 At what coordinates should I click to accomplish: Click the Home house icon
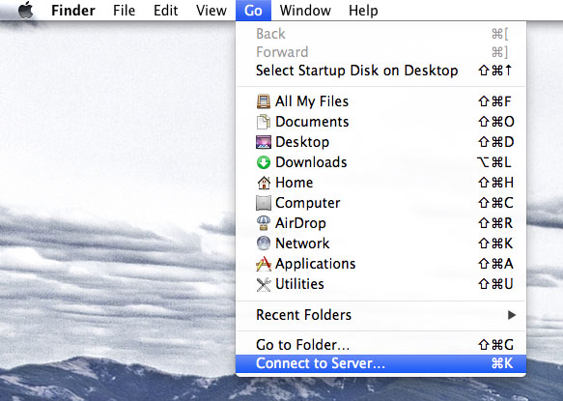pyautogui.click(x=264, y=183)
